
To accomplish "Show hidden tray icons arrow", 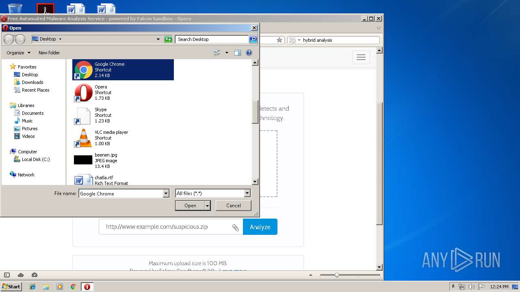I will [453, 286].
